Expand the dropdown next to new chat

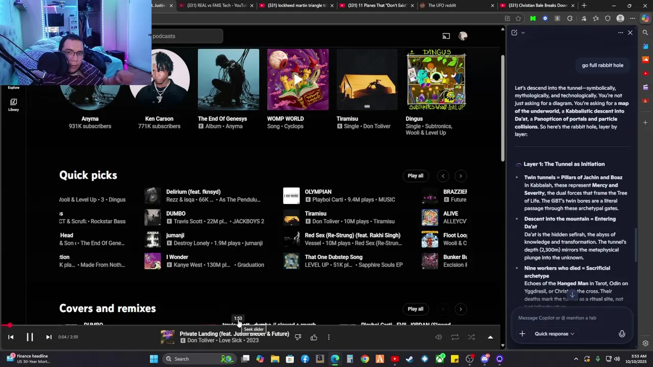coord(523,33)
